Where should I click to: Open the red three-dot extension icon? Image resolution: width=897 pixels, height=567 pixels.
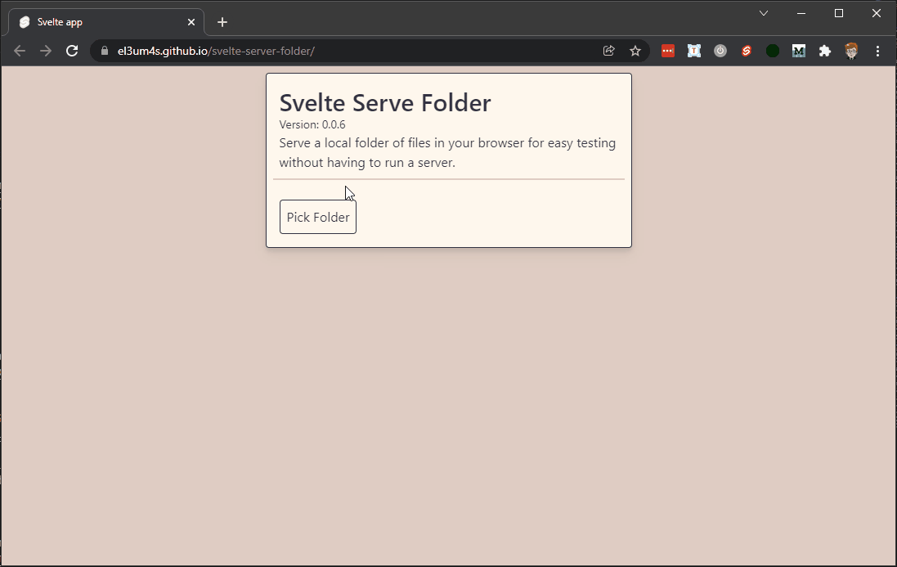coord(667,51)
